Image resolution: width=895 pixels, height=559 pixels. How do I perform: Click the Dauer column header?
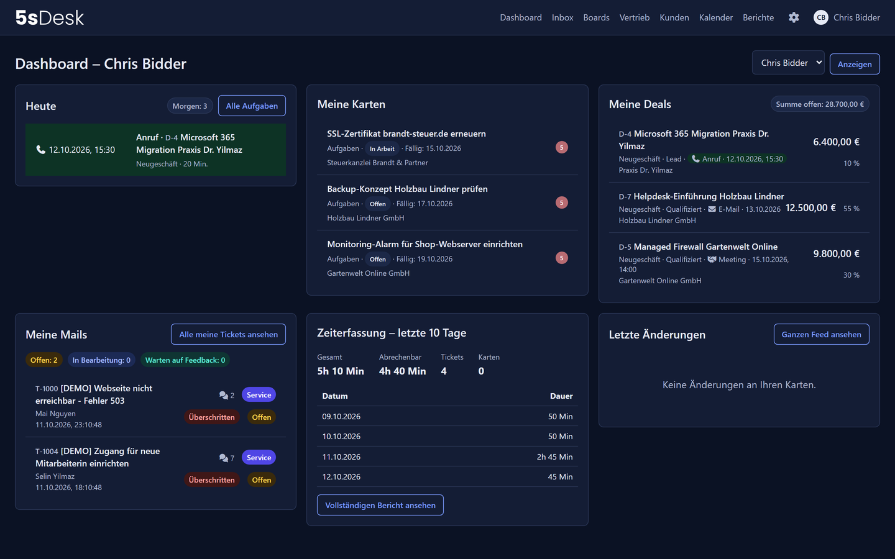(x=561, y=396)
